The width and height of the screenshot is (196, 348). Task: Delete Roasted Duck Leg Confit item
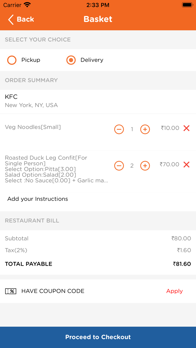186,164
